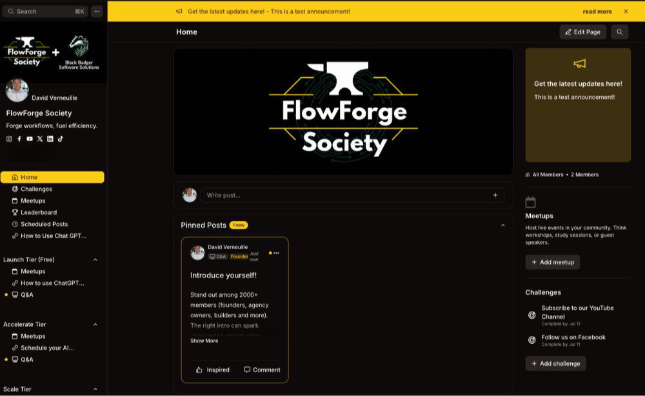Click Inspired reaction on pinned post

coord(213,370)
